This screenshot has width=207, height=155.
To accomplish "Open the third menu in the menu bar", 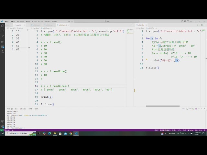I will point(20,21).
